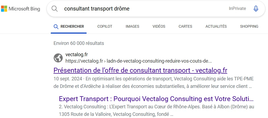The height and width of the screenshot is (118, 268).
Task: Click the snippet mentioning 1305 Route de la Valloire
Action: (x=156, y=110)
